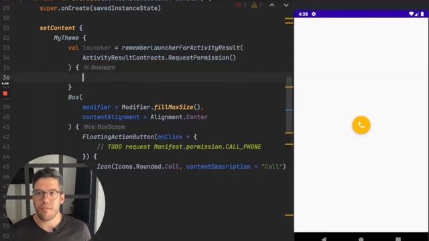Tap the emulator back navigation triangle
The width and height of the screenshot is (429, 241).
point(324,239)
